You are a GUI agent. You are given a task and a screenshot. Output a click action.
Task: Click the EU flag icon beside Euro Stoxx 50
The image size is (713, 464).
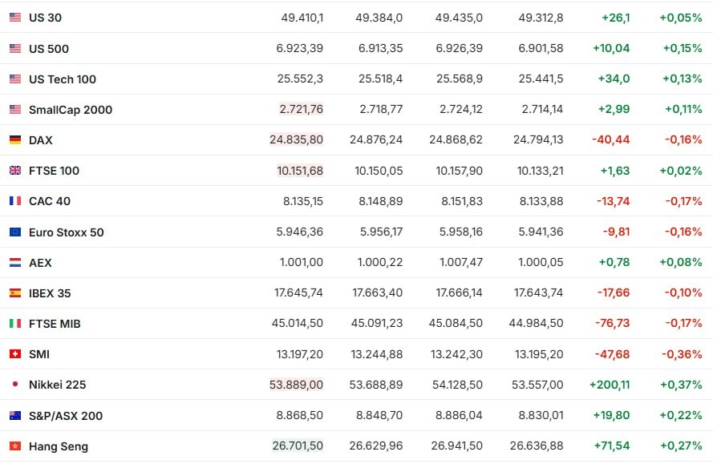(15, 232)
